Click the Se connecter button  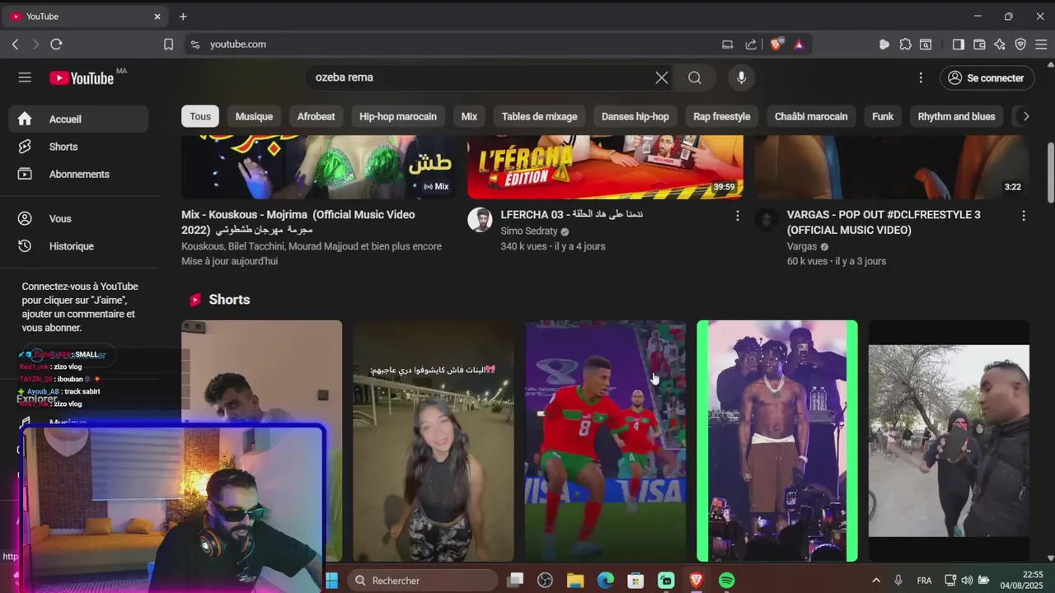(987, 77)
